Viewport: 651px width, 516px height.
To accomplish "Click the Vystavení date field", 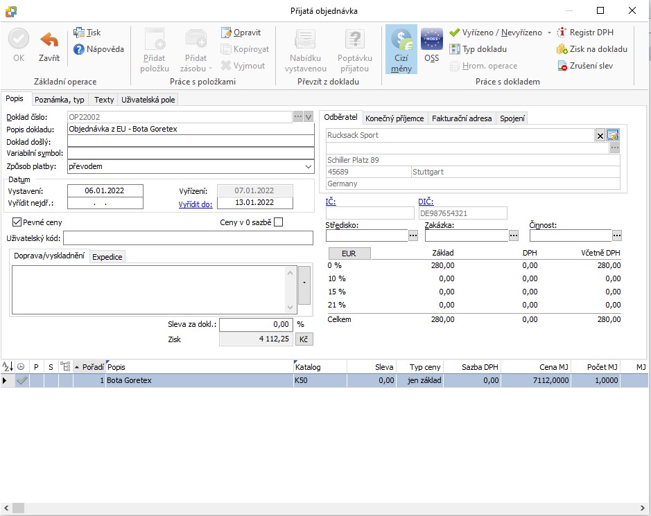I will coord(105,190).
